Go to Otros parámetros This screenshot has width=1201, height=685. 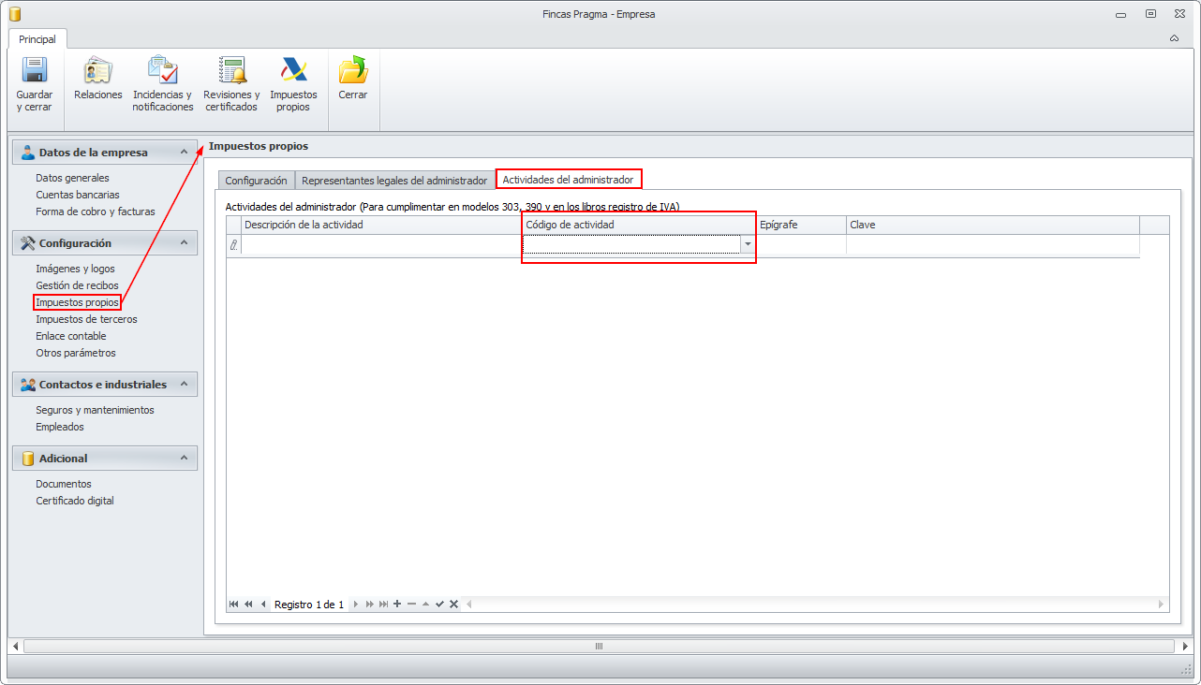tap(76, 353)
